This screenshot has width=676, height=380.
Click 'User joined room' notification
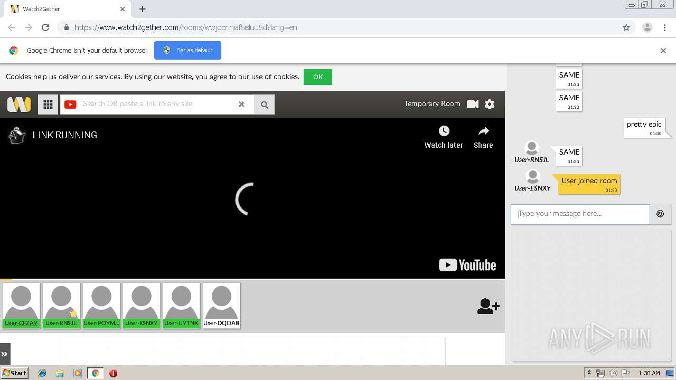pyautogui.click(x=589, y=184)
